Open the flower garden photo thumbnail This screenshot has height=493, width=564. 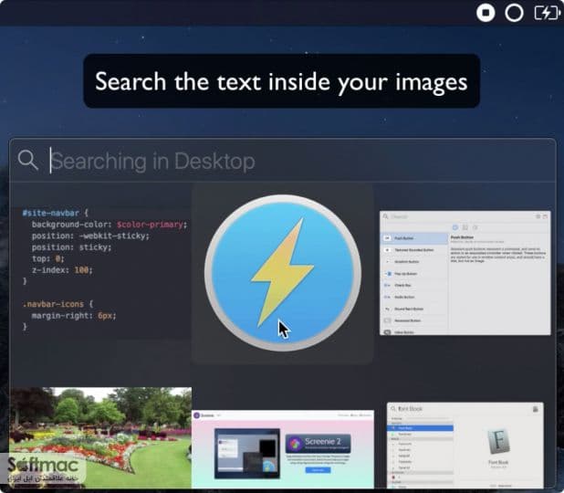click(100, 437)
